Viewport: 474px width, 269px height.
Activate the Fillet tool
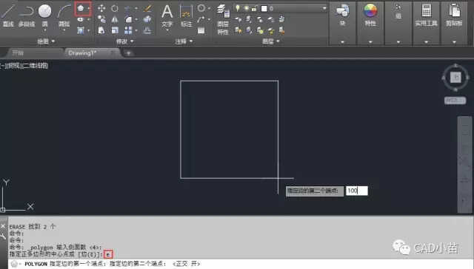(x=128, y=20)
